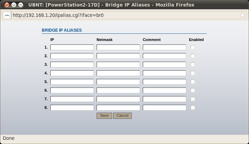Select the Netmask field in row 4
The width and height of the screenshot is (249, 144).
118,73
